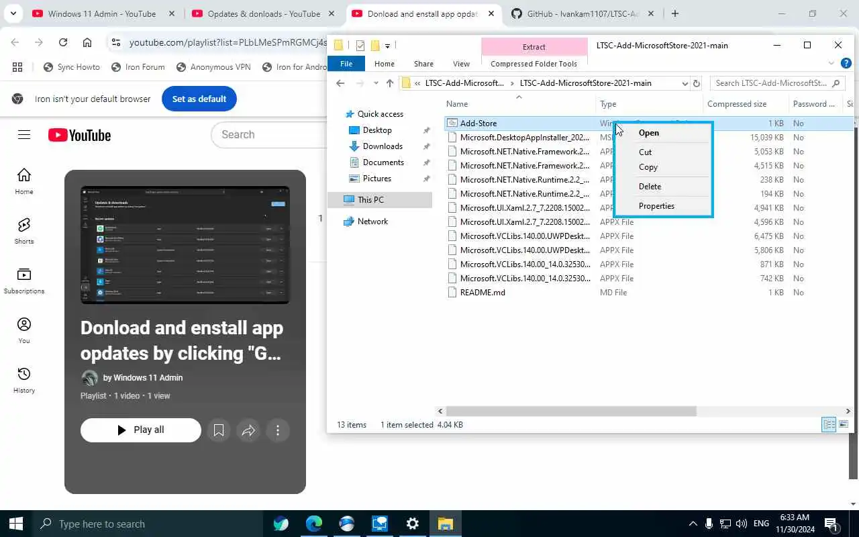
Task: Open Shorts in YouTube sidebar
Action: coord(24,231)
